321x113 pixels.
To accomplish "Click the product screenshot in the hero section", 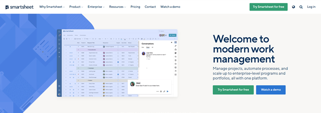I will pos(117,63).
